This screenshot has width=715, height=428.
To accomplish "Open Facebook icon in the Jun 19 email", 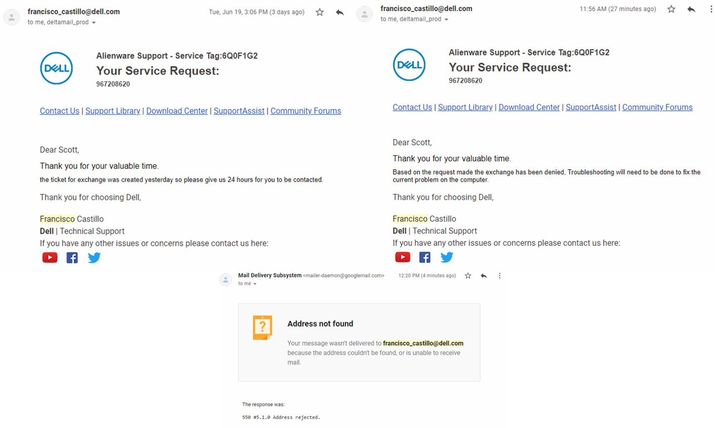I will click(72, 258).
